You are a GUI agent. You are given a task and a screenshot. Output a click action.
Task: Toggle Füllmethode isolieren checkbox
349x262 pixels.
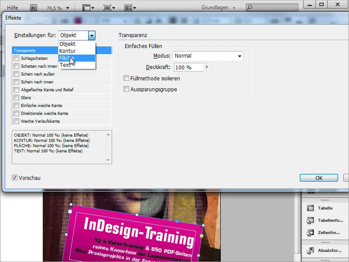(x=126, y=78)
